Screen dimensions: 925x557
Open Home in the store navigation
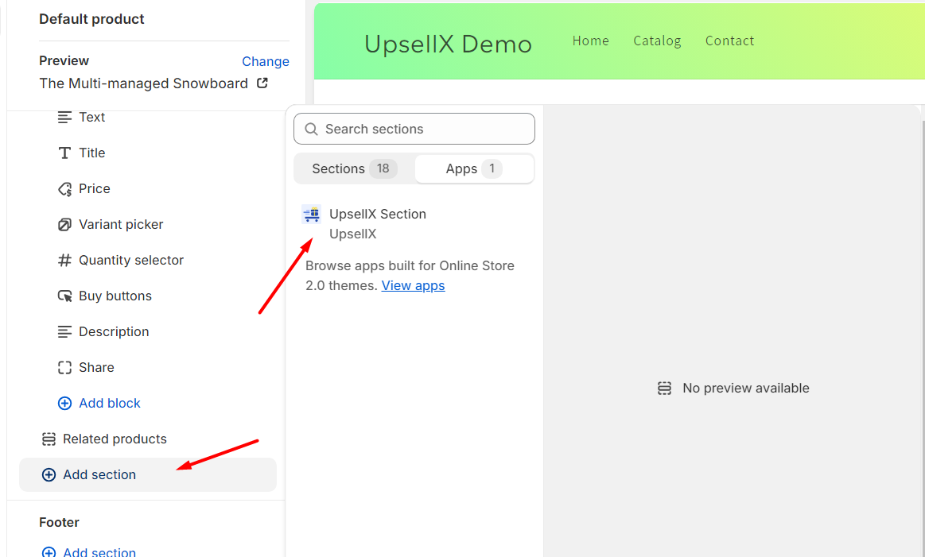[590, 41]
